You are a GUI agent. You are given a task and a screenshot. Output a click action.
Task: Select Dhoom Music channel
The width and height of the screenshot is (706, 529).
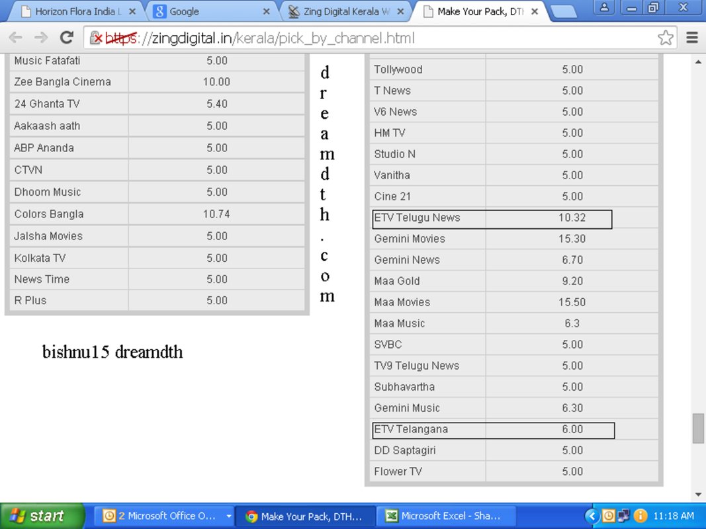click(x=48, y=192)
